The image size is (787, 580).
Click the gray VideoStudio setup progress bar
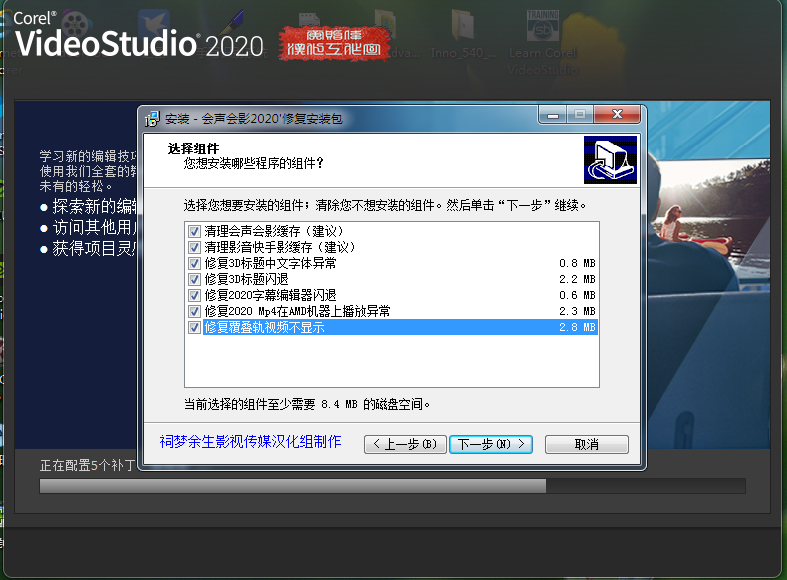tap(393, 486)
